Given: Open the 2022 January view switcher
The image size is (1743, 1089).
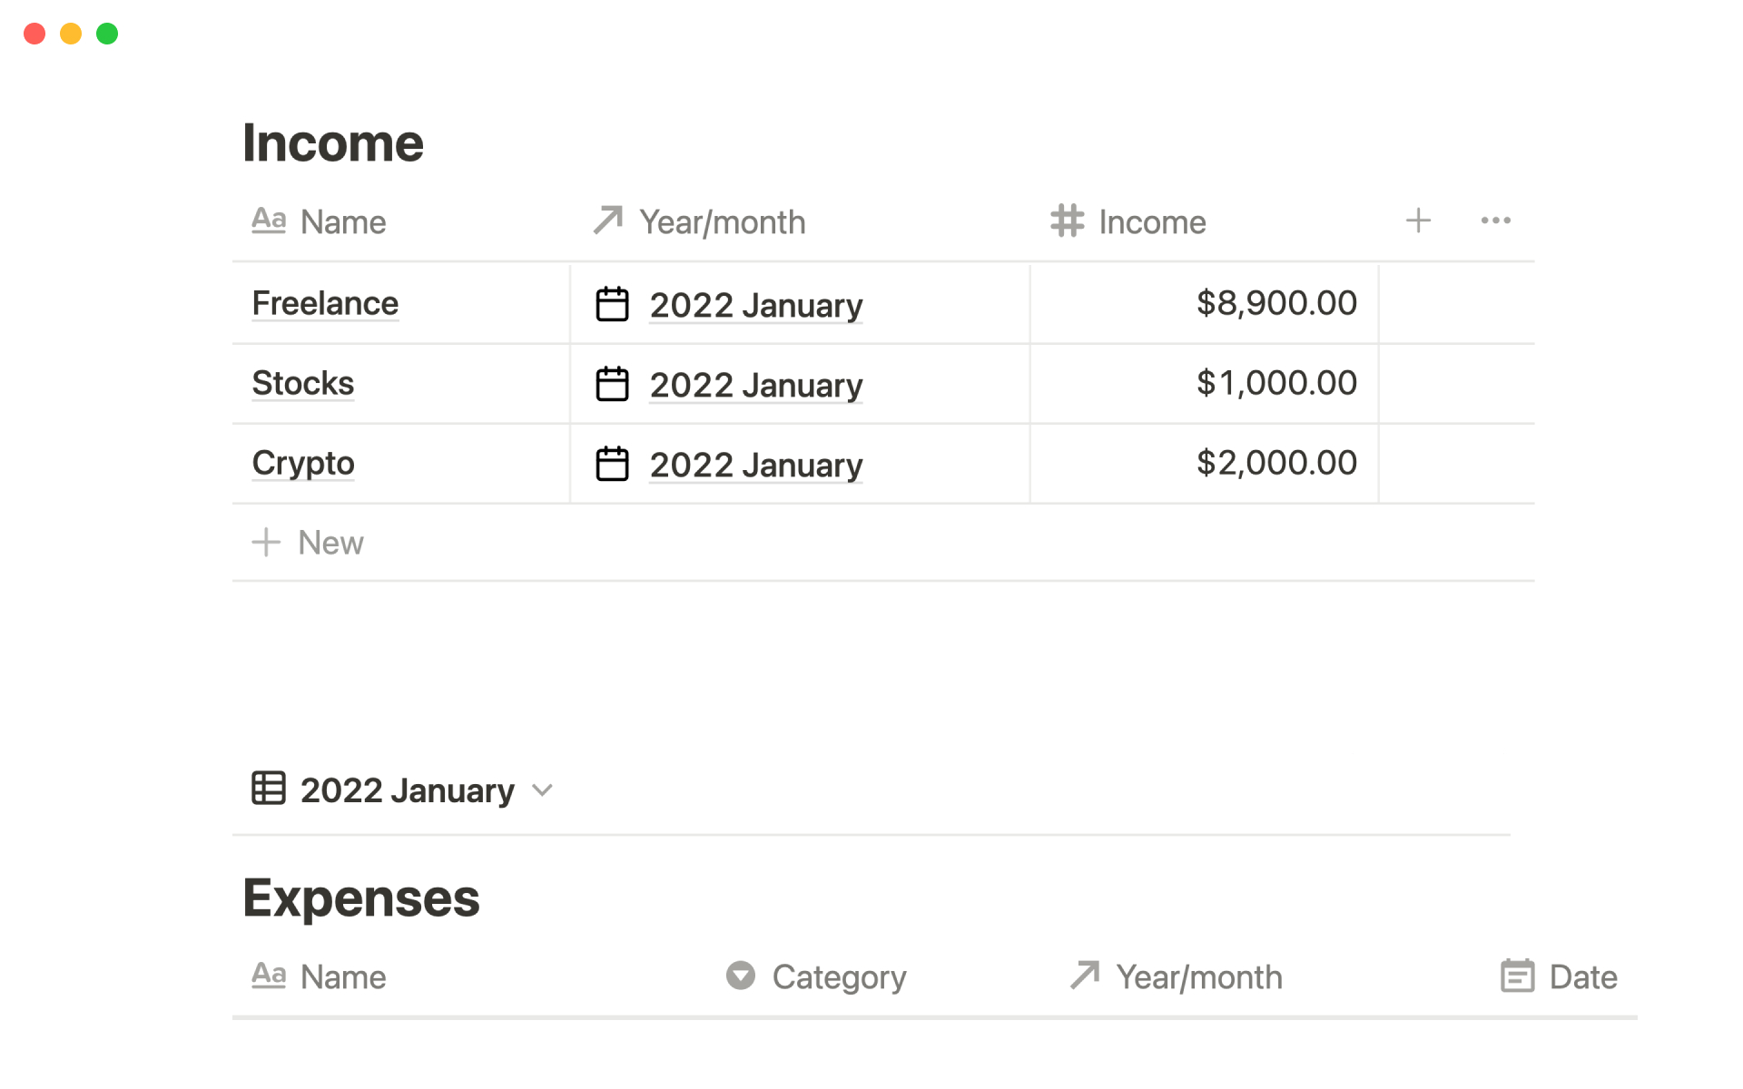Looking at the screenshot, I should pos(407,790).
